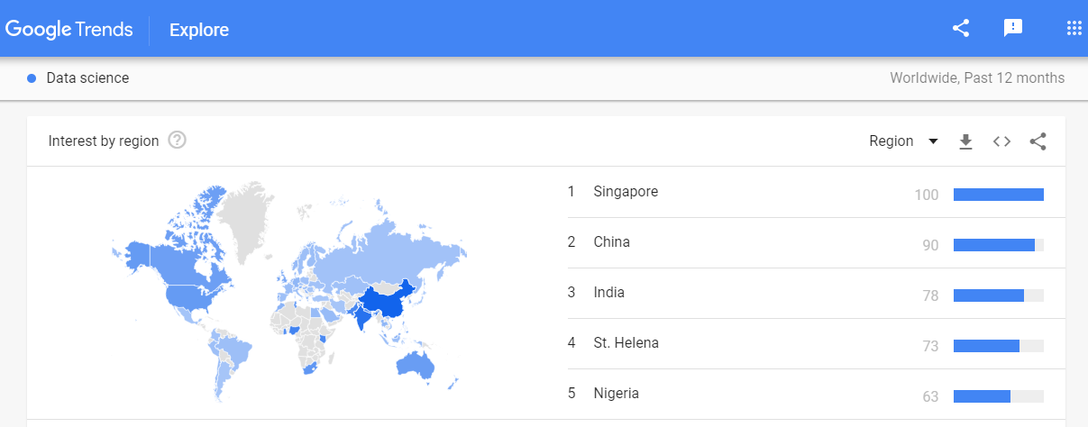Screen dimensions: 1088x427
Task: Select the Explore menu item
Action: coord(199,30)
